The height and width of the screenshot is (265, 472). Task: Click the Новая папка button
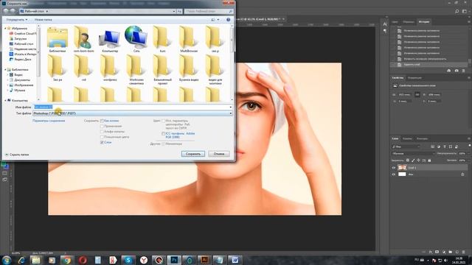(x=43, y=20)
